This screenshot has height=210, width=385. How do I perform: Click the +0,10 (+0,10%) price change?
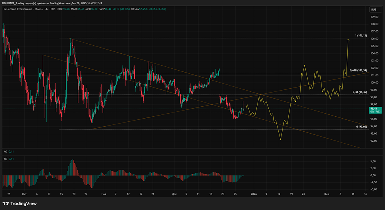point(121,9)
